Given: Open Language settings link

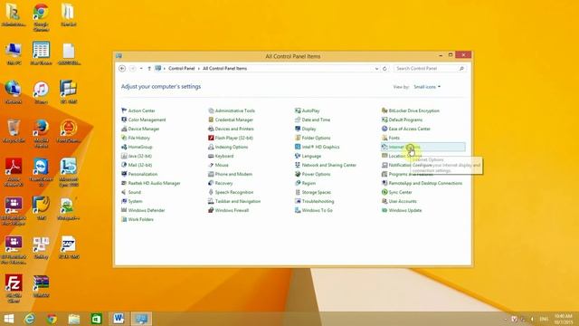Looking at the screenshot, I should (x=311, y=156).
